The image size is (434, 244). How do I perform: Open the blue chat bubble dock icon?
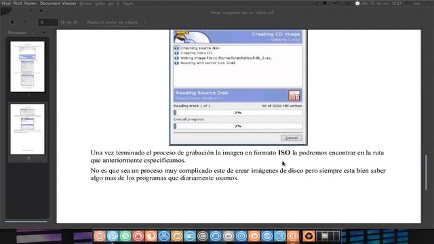click(x=216, y=237)
